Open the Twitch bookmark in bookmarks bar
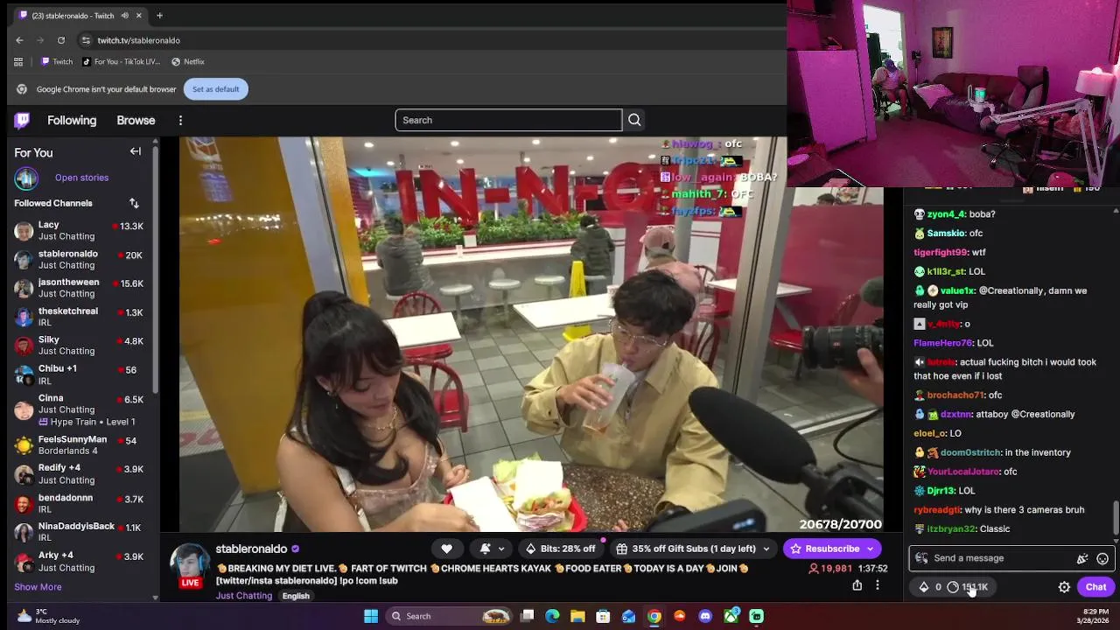 coord(56,62)
